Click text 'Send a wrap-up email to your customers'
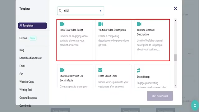The width and height of the screenshot is (199, 112). tap(113, 84)
